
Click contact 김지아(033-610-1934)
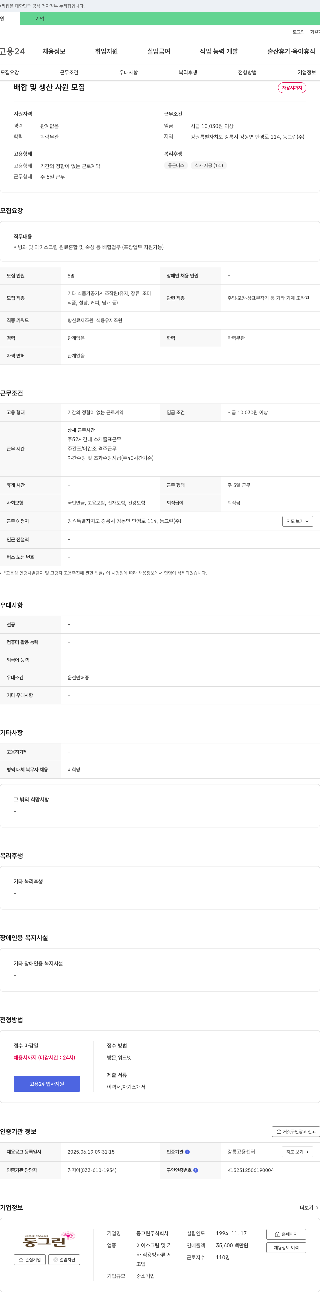[92, 1170]
